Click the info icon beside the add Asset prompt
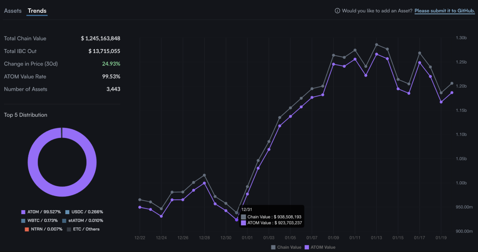478x252 pixels. click(x=337, y=11)
